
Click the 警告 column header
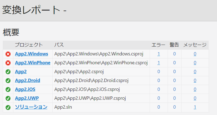(x=174, y=45)
